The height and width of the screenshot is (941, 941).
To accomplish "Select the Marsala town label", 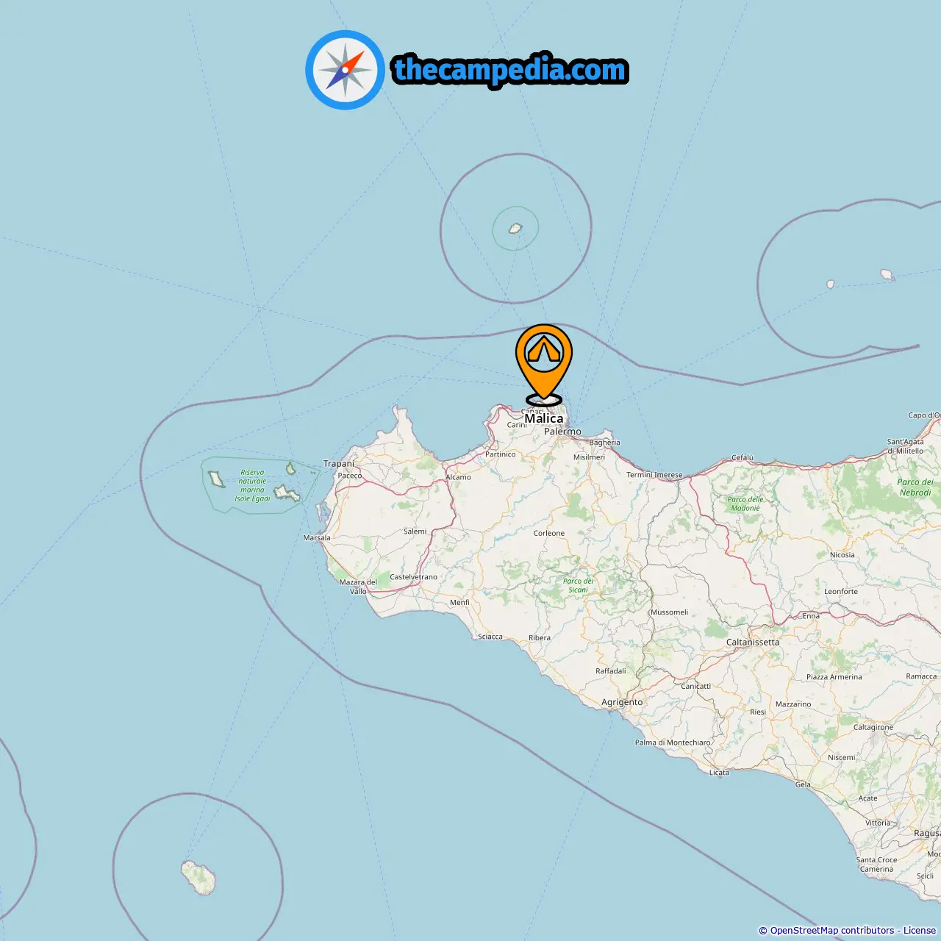I will pos(317,537).
